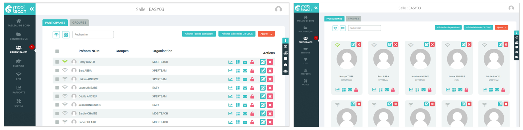
Task: Delete Jean BONBEURRE with the red X
Action: (270, 105)
